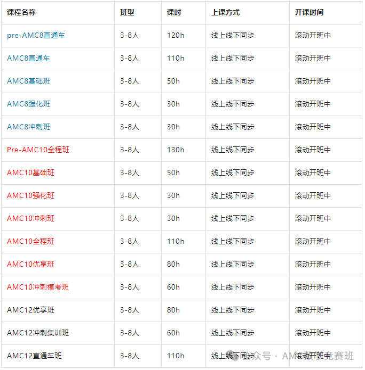365x370 pixels.
Task: Select 线上线下同步 in the pre-AMC8直通车 row
Action: point(233,35)
